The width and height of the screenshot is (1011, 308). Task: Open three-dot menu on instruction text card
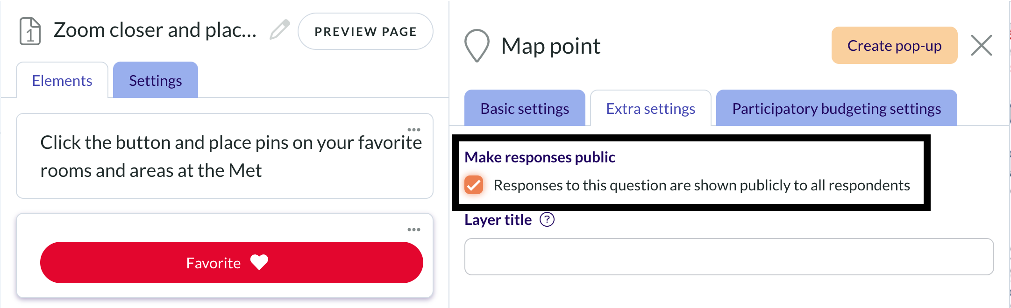414,130
